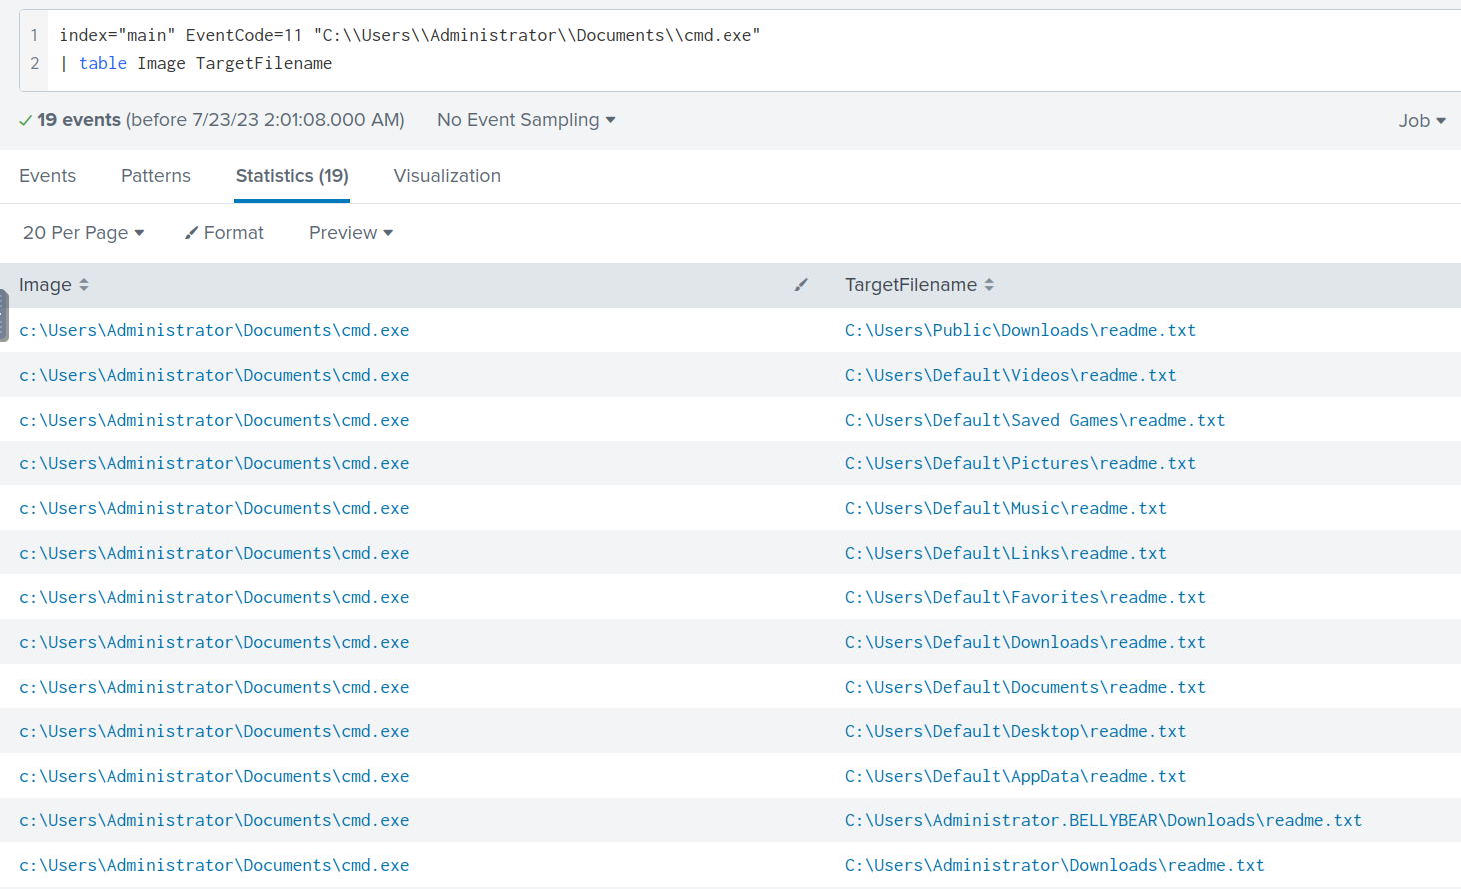Click the Format paintbrush button
1461x889 pixels.
tap(224, 233)
